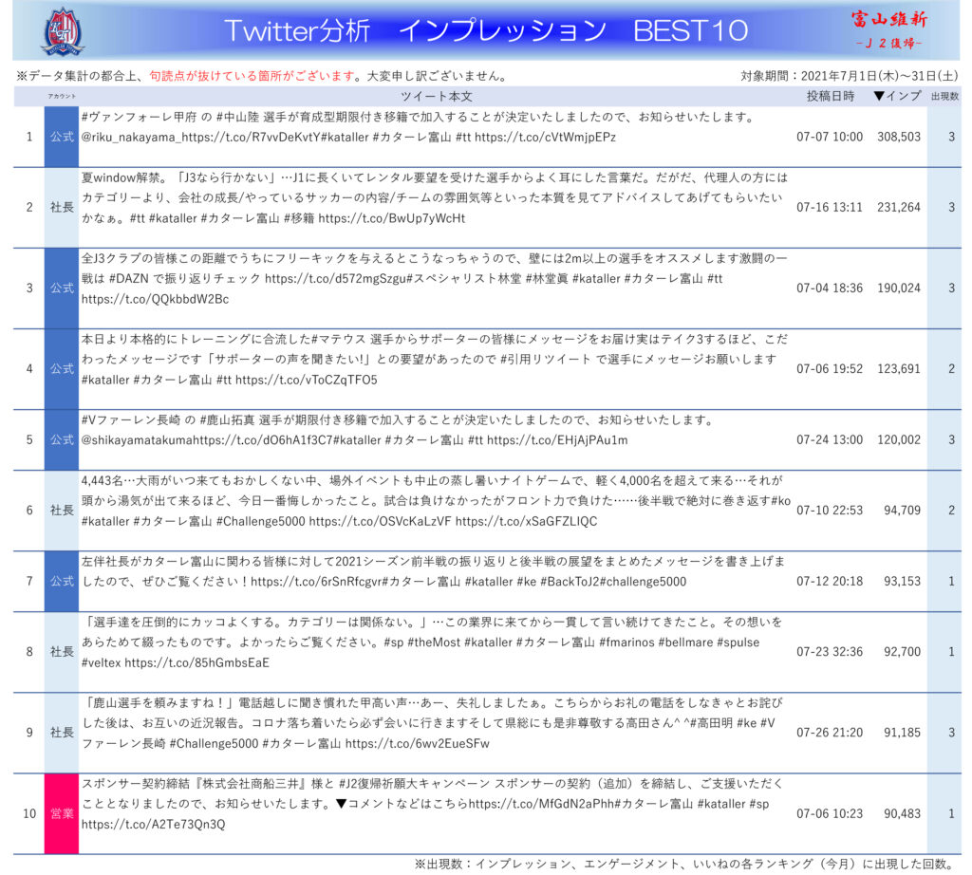Click the post date 07-04 18:36
Screen dimensions: 972x875
[x=830, y=289]
